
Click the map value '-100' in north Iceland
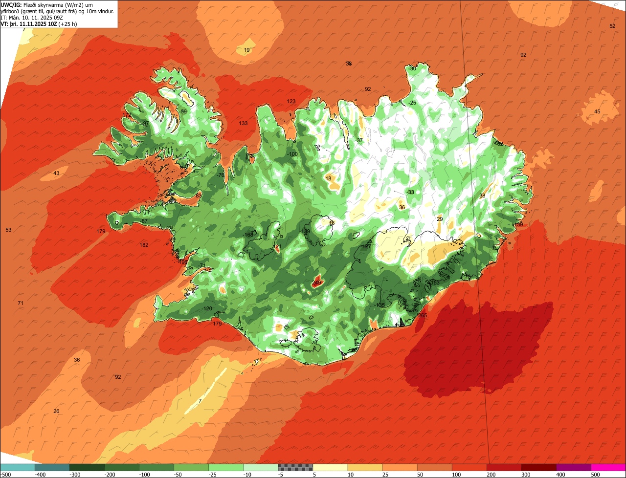coord(292,154)
